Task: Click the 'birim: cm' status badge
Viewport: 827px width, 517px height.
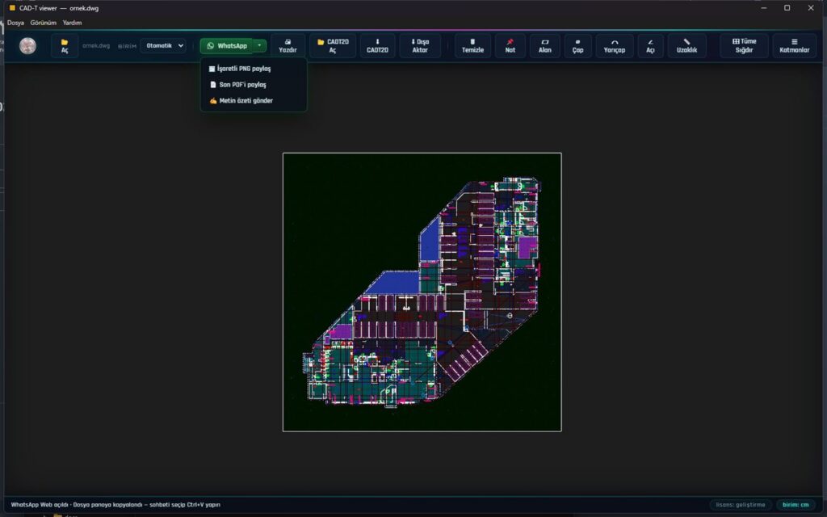Action: tap(796, 505)
